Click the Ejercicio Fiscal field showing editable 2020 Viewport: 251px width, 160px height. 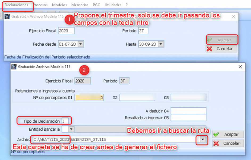click(x=66, y=31)
